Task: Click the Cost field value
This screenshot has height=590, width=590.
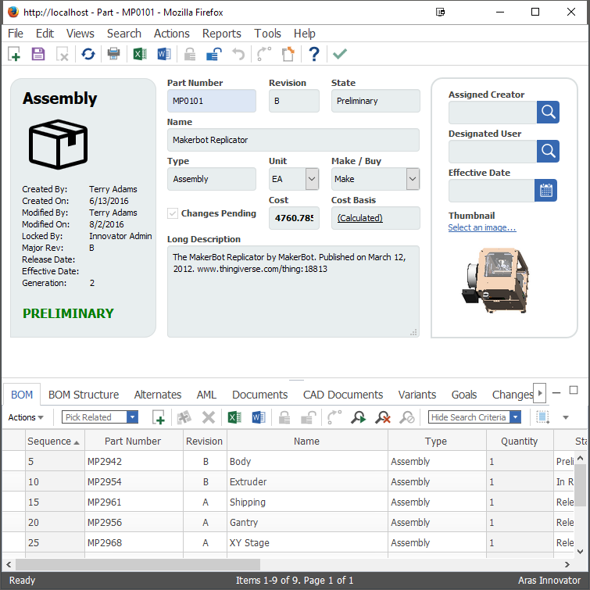Action: click(x=294, y=218)
